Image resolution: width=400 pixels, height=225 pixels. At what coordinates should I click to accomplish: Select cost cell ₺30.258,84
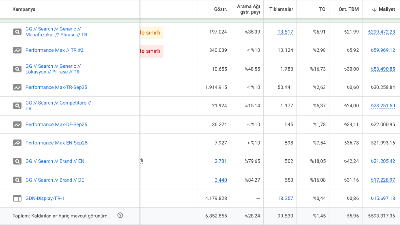click(383, 87)
